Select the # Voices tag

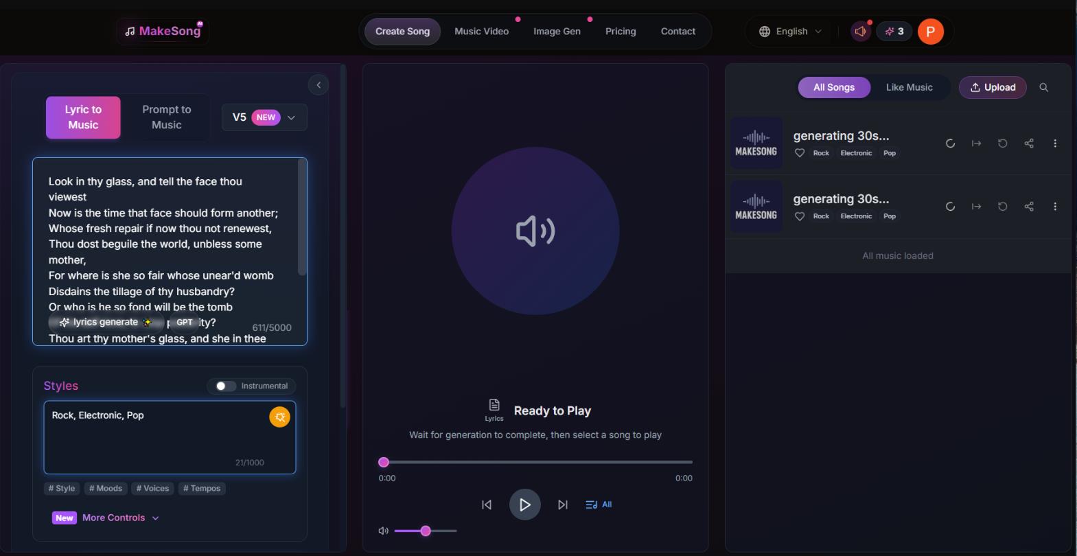[x=152, y=489]
